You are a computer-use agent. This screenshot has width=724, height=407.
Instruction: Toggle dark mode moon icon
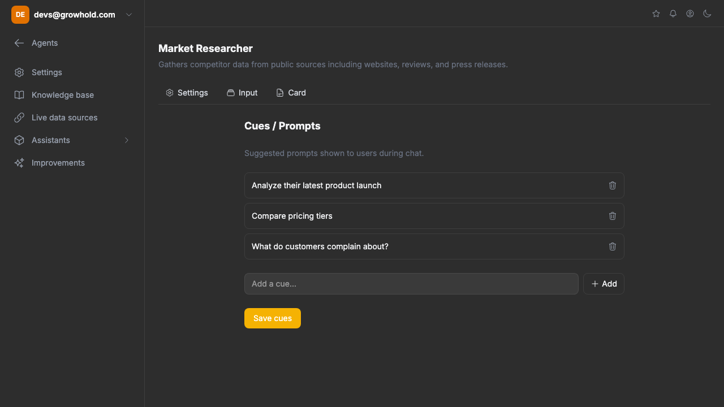tap(707, 14)
